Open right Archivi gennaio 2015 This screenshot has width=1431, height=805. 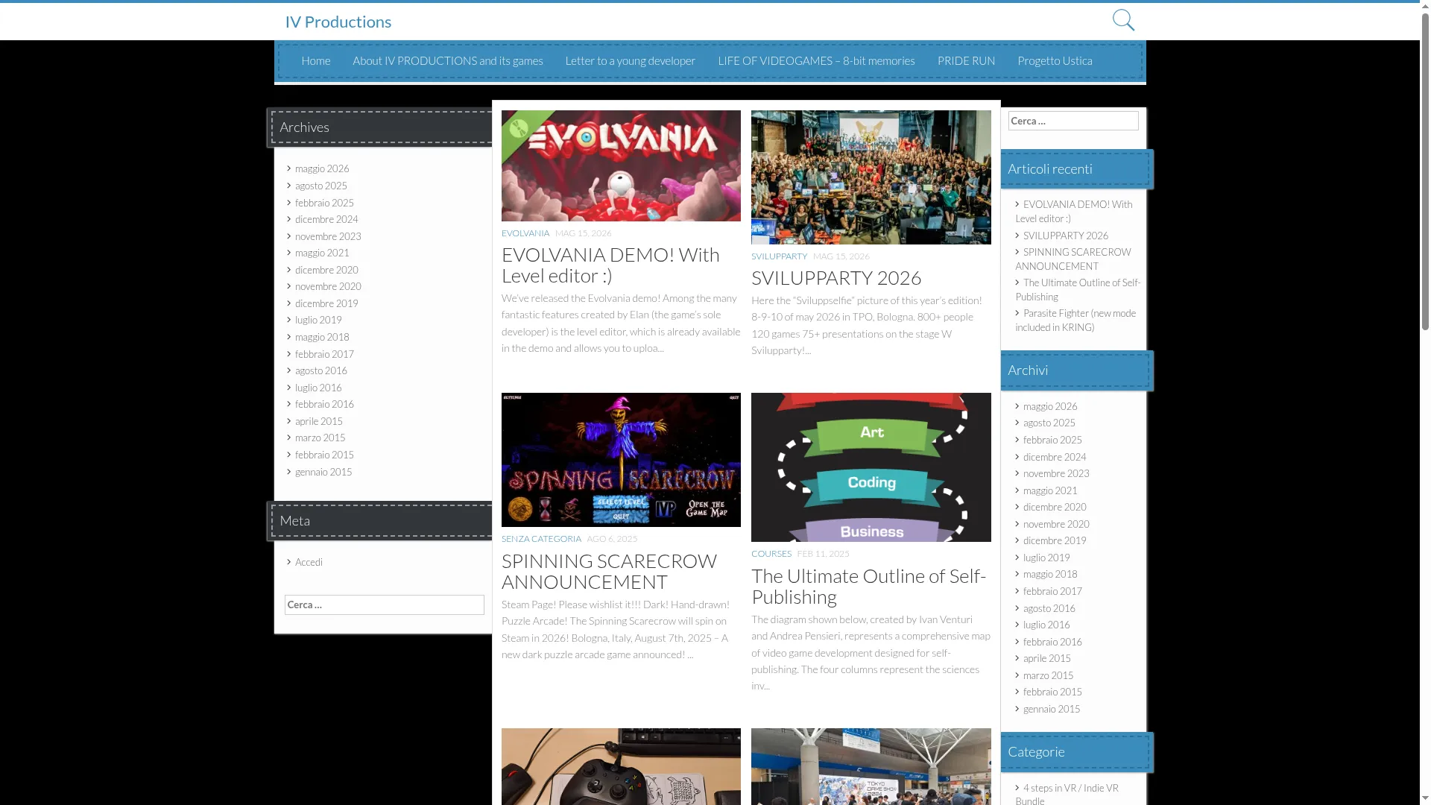1052,709
